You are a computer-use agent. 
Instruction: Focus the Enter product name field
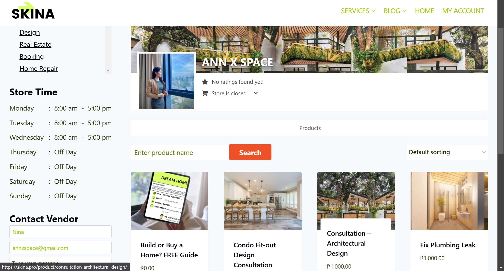tap(180, 152)
